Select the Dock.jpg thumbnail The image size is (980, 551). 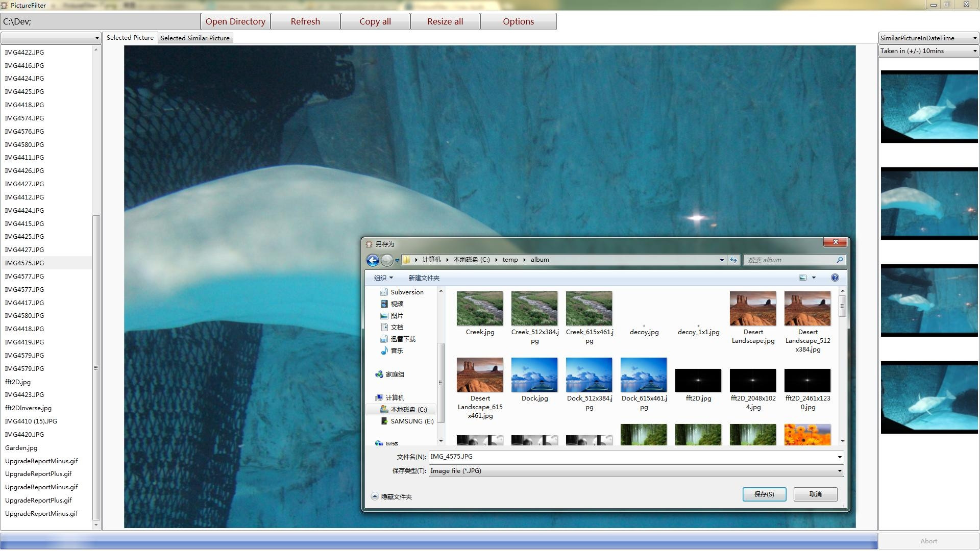click(x=534, y=375)
